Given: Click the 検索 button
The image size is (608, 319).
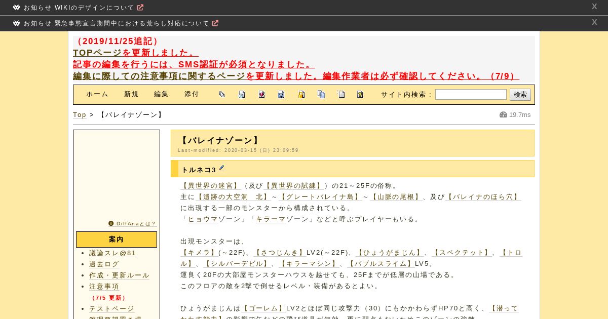Looking at the screenshot, I should (x=520, y=95).
